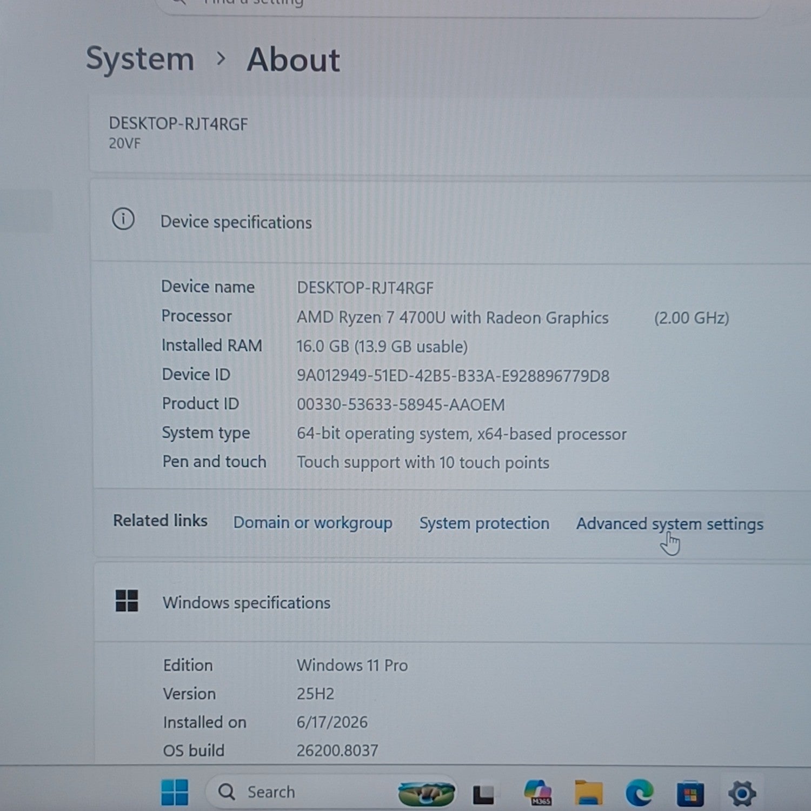
Task: Click the Device specifications info icon
Action: [x=123, y=220]
